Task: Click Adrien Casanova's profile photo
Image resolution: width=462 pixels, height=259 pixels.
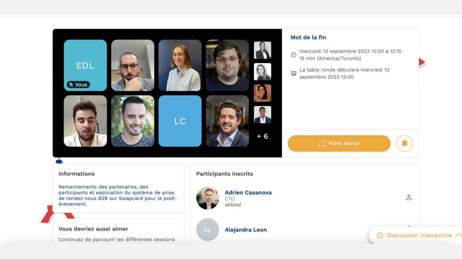Action: [x=208, y=198]
